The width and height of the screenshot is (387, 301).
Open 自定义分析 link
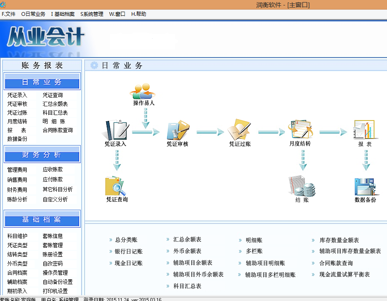click(55, 200)
